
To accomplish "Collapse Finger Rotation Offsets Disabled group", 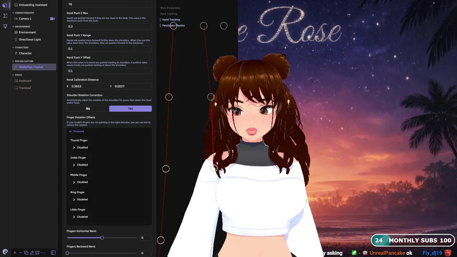I will click(x=76, y=131).
